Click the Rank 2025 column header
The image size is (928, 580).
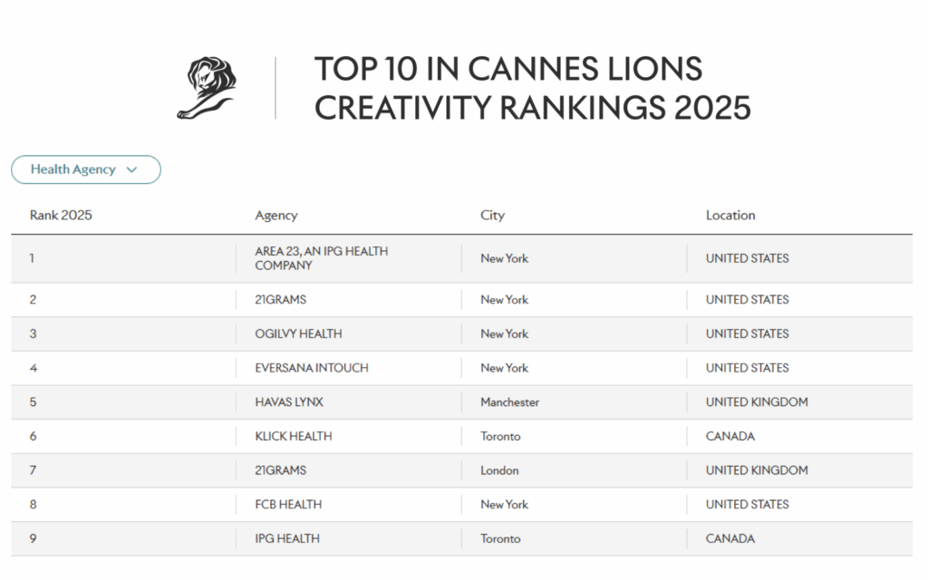(x=61, y=216)
